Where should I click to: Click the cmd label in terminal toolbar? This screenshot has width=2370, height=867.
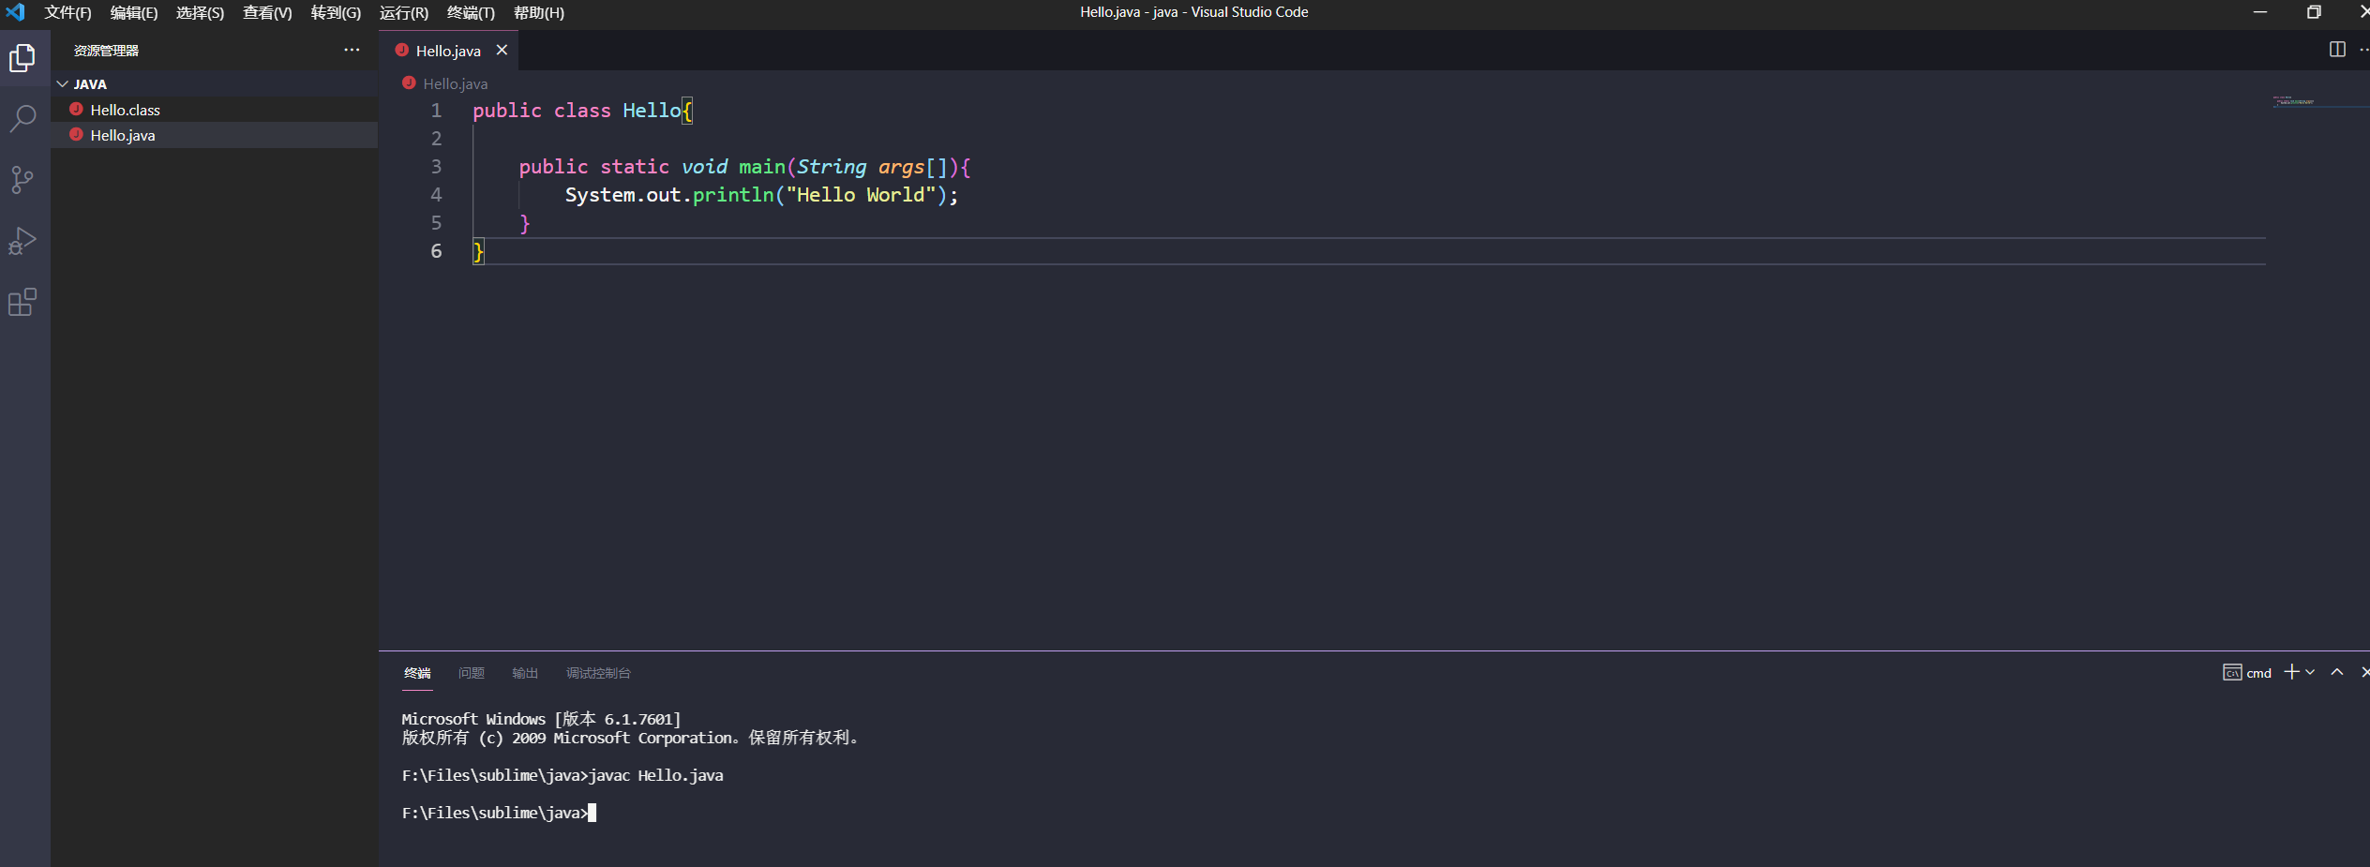point(2258,673)
